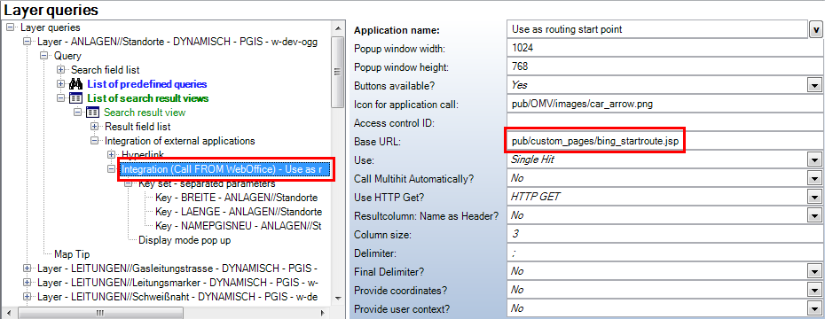This screenshot has width=825, height=319.
Task: Select the Hyperlink tree item
Action: pos(143,154)
